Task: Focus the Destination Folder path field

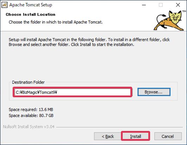Action: click(72, 92)
